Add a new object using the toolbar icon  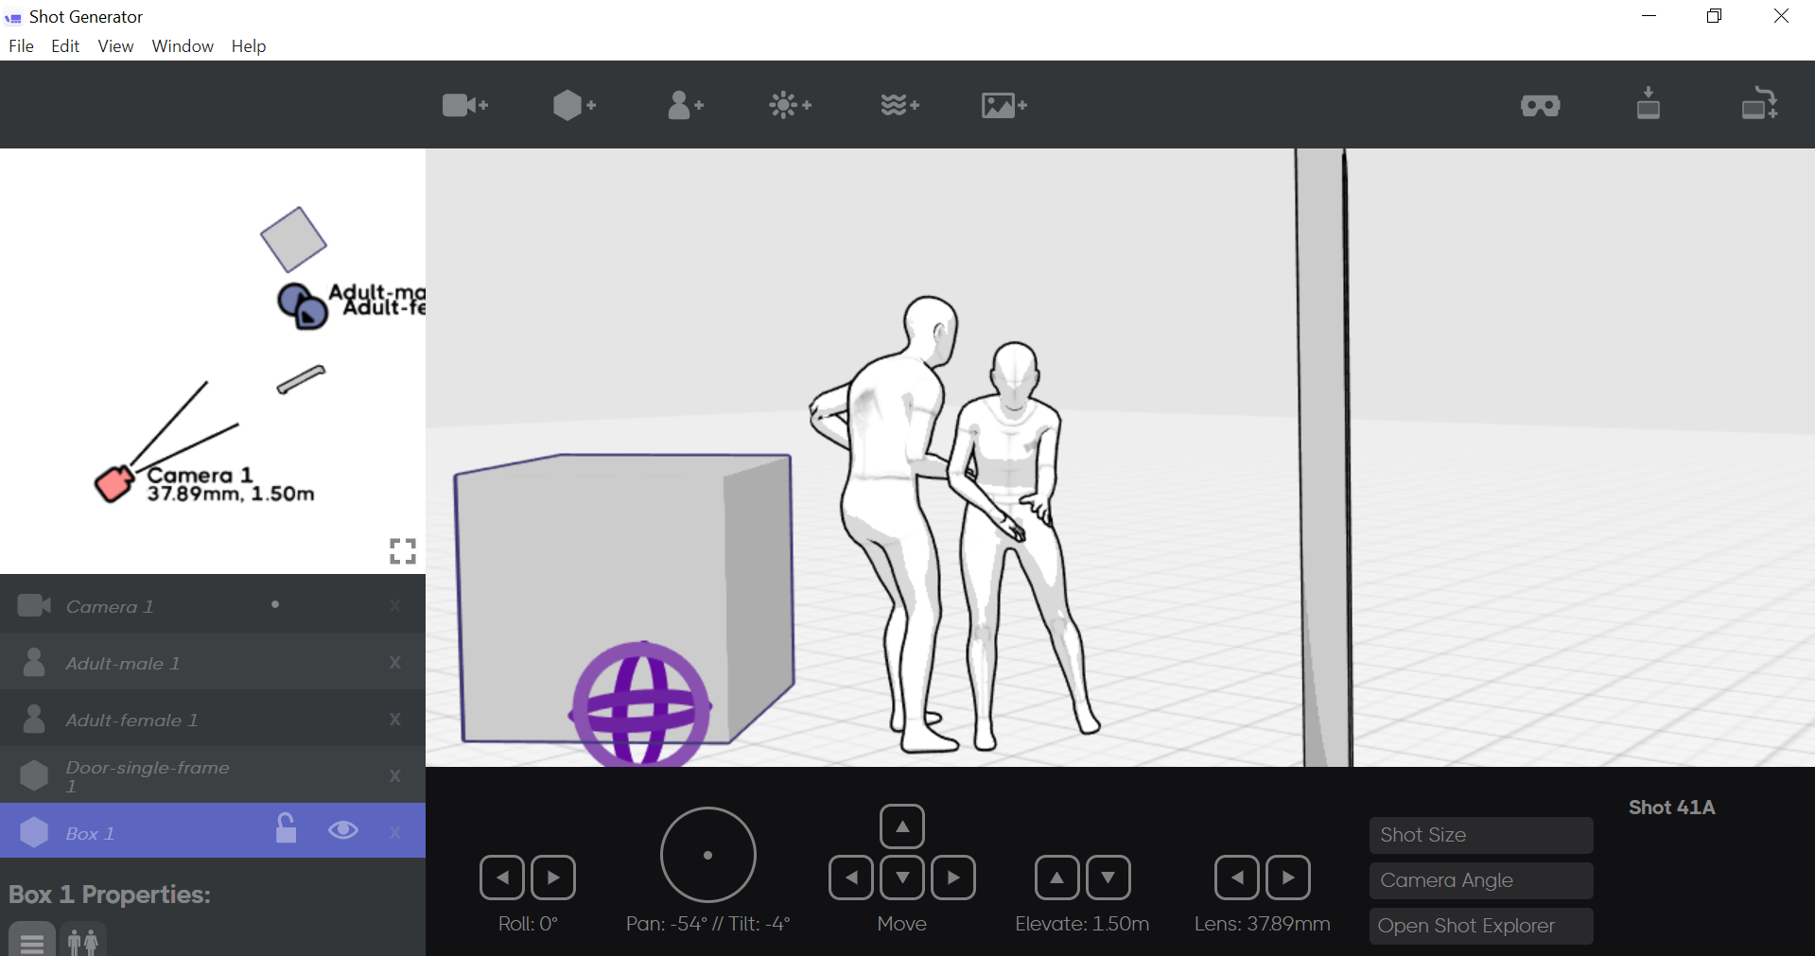pyautogui.click(x=573, y=105)
